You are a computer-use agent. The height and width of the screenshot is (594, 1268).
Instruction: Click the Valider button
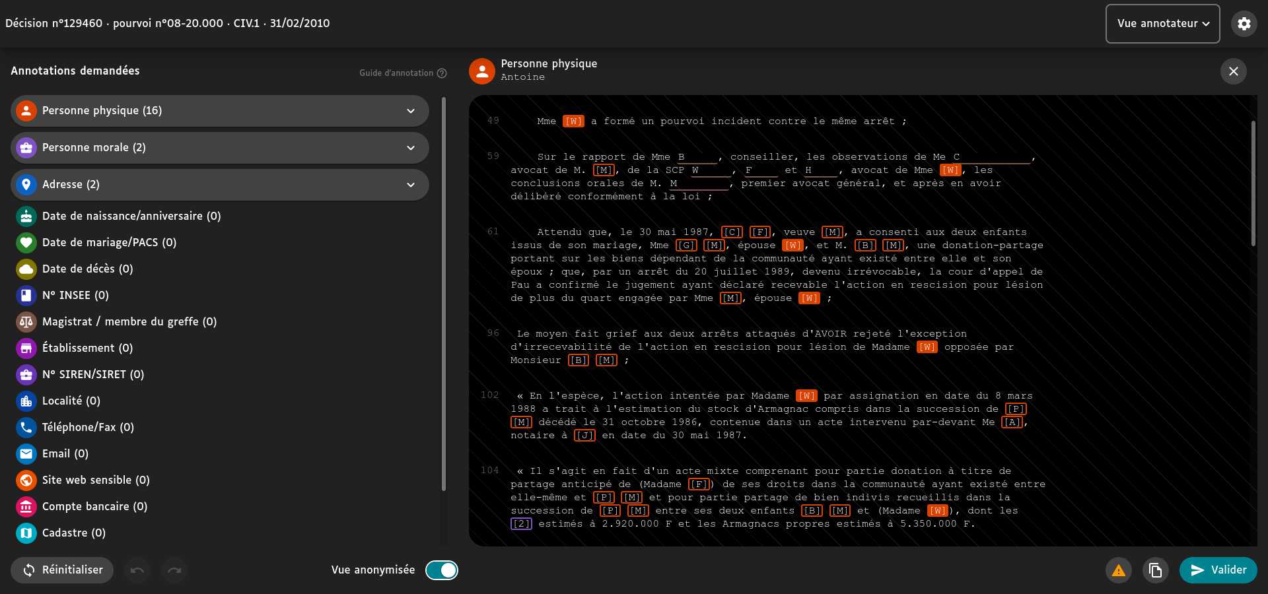(1218, 570)
